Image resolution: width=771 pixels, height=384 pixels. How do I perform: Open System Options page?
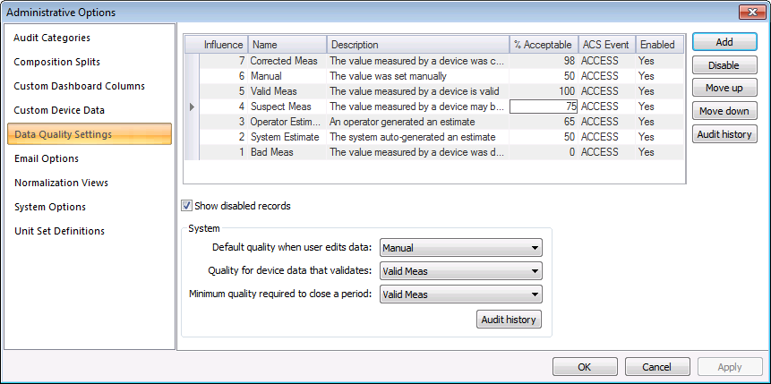click(49, 207)
